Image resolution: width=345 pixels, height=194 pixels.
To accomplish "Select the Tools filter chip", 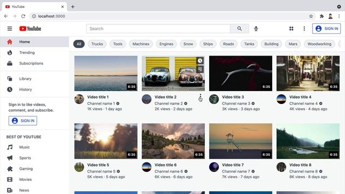I will click(118, 44).
